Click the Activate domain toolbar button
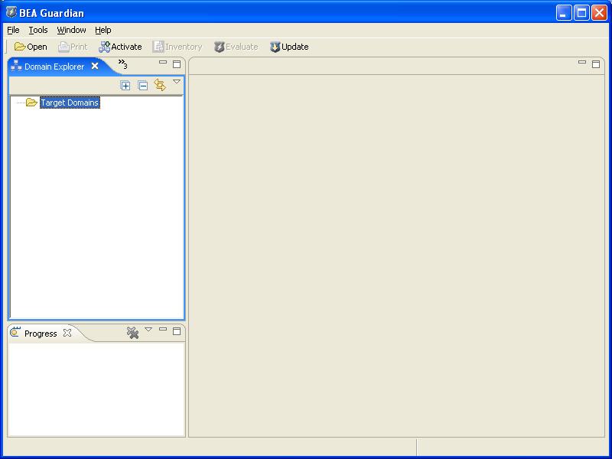Image resolution: width=612 pixels, height=459 pixels. [120, 47]
